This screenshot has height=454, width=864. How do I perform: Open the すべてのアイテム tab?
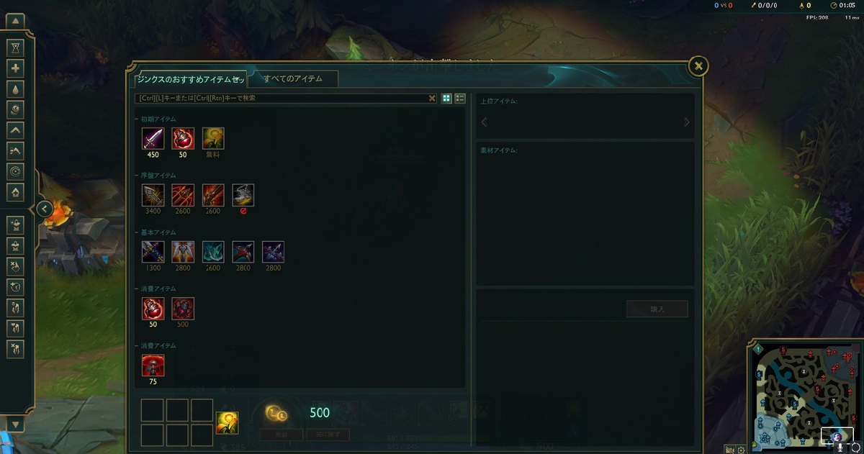click(x=292, y=78)
